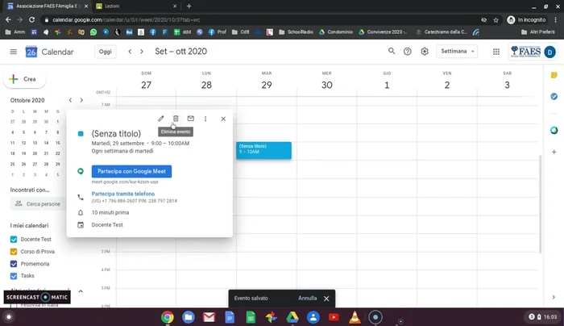Show previous month in mini calendar

tap(71, 100)
